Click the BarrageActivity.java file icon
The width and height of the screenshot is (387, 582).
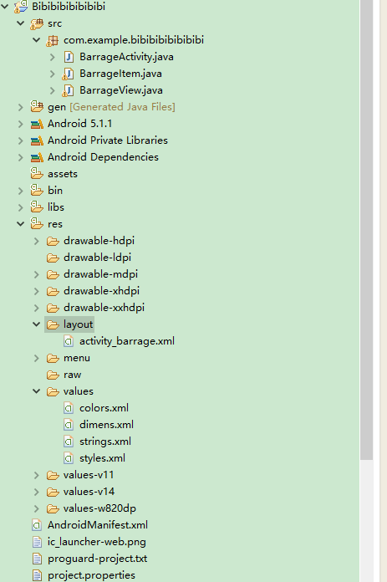69,57
